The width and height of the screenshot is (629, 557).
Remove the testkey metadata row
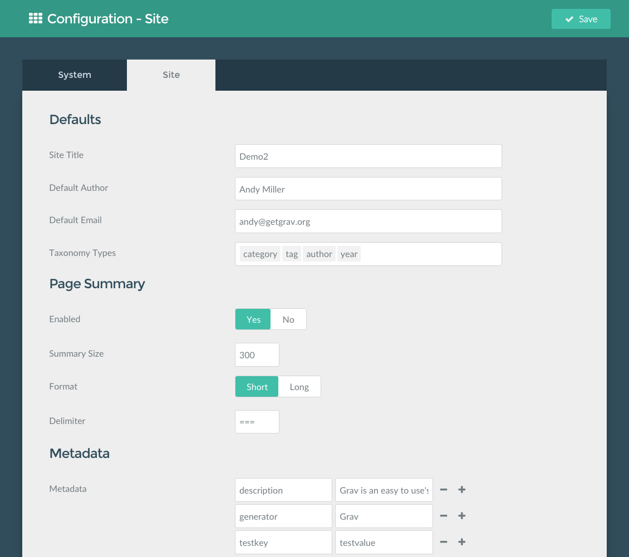444,542
